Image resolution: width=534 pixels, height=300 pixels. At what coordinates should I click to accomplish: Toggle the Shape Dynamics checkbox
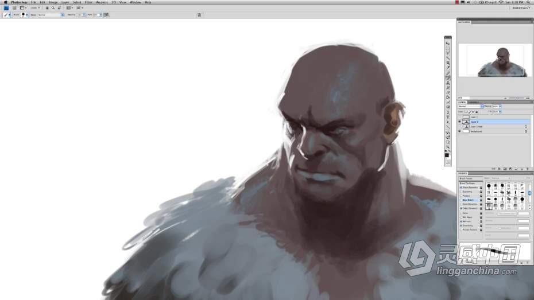[461, 187]
